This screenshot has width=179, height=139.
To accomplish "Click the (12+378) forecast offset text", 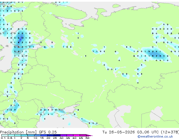I will [170, 132].
